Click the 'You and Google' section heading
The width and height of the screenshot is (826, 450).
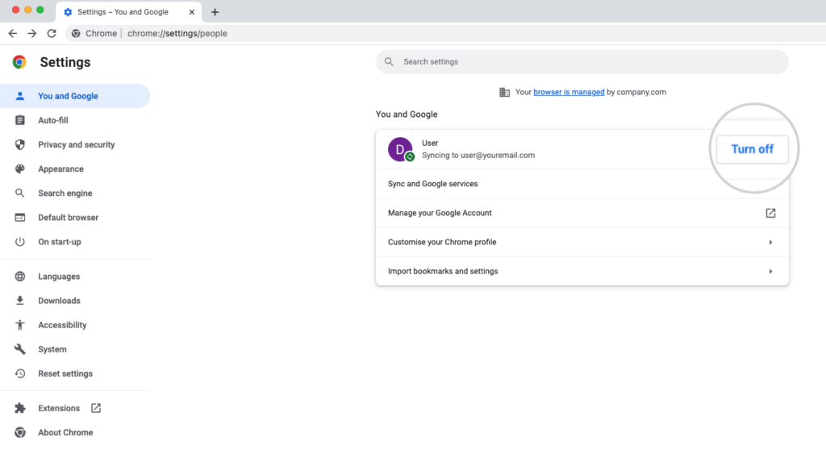(407, 115)
